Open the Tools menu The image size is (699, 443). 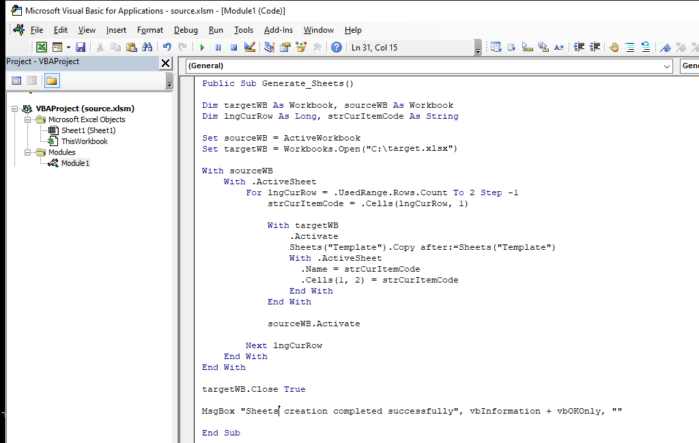[x=243, y=30]
